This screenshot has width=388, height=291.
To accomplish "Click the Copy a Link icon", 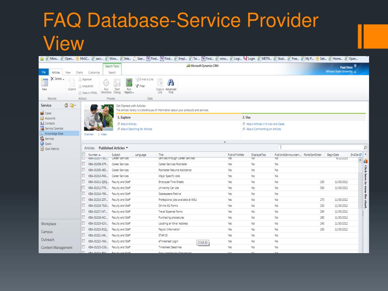I will coord(160,83).
